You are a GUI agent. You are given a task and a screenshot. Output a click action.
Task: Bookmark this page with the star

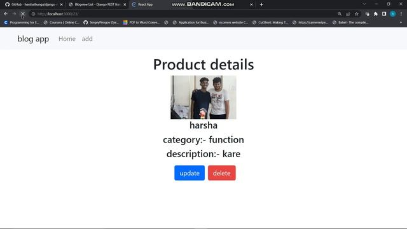pyautogui.click(x=357, y=14)
